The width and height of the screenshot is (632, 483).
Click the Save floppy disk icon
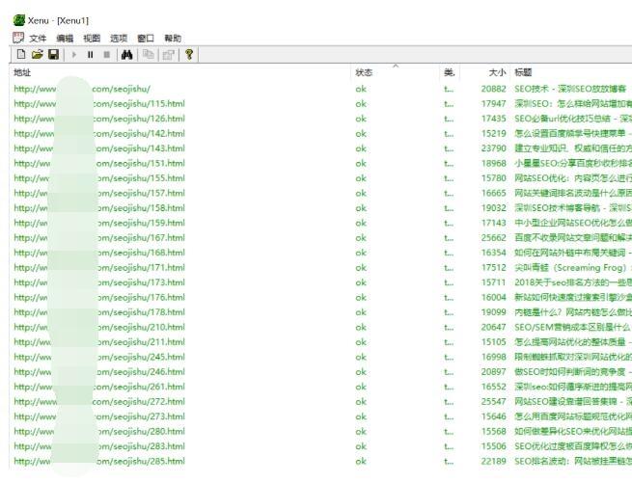click(x=53, y=54)
